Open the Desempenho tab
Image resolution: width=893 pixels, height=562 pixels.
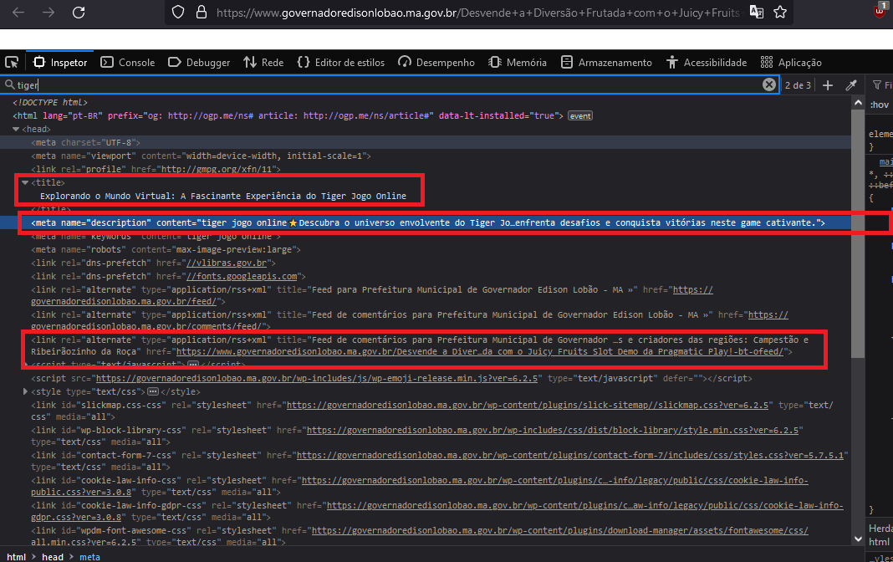point(436,62)
